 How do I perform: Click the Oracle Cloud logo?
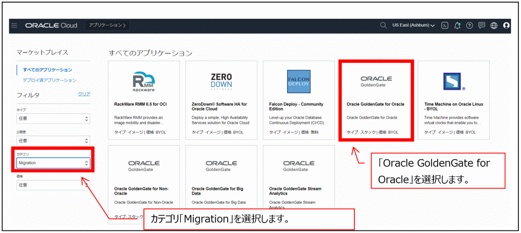point(51,25)
